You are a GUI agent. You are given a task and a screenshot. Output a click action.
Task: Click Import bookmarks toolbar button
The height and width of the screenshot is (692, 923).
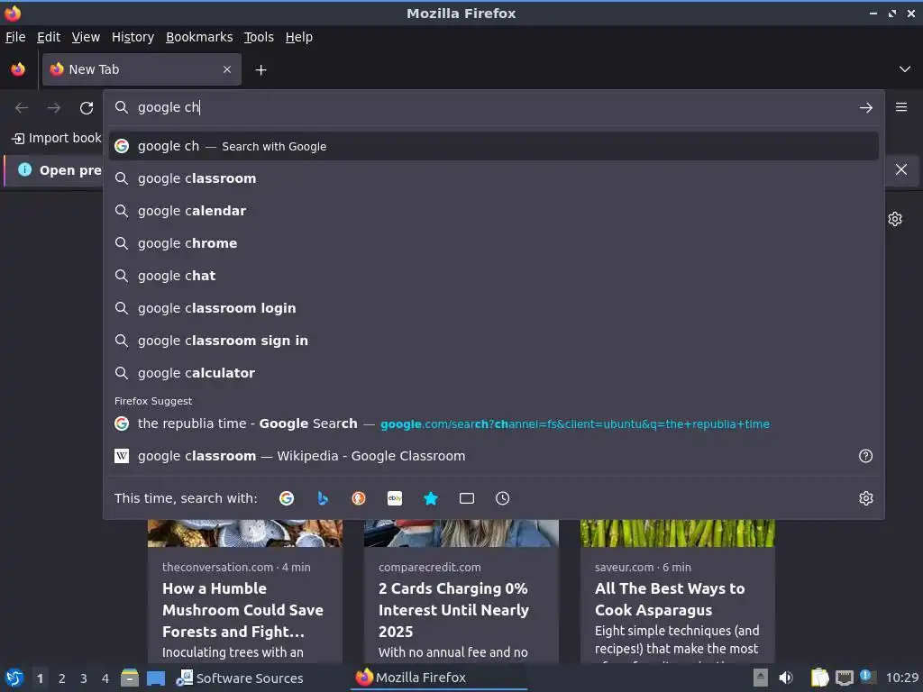57,138
